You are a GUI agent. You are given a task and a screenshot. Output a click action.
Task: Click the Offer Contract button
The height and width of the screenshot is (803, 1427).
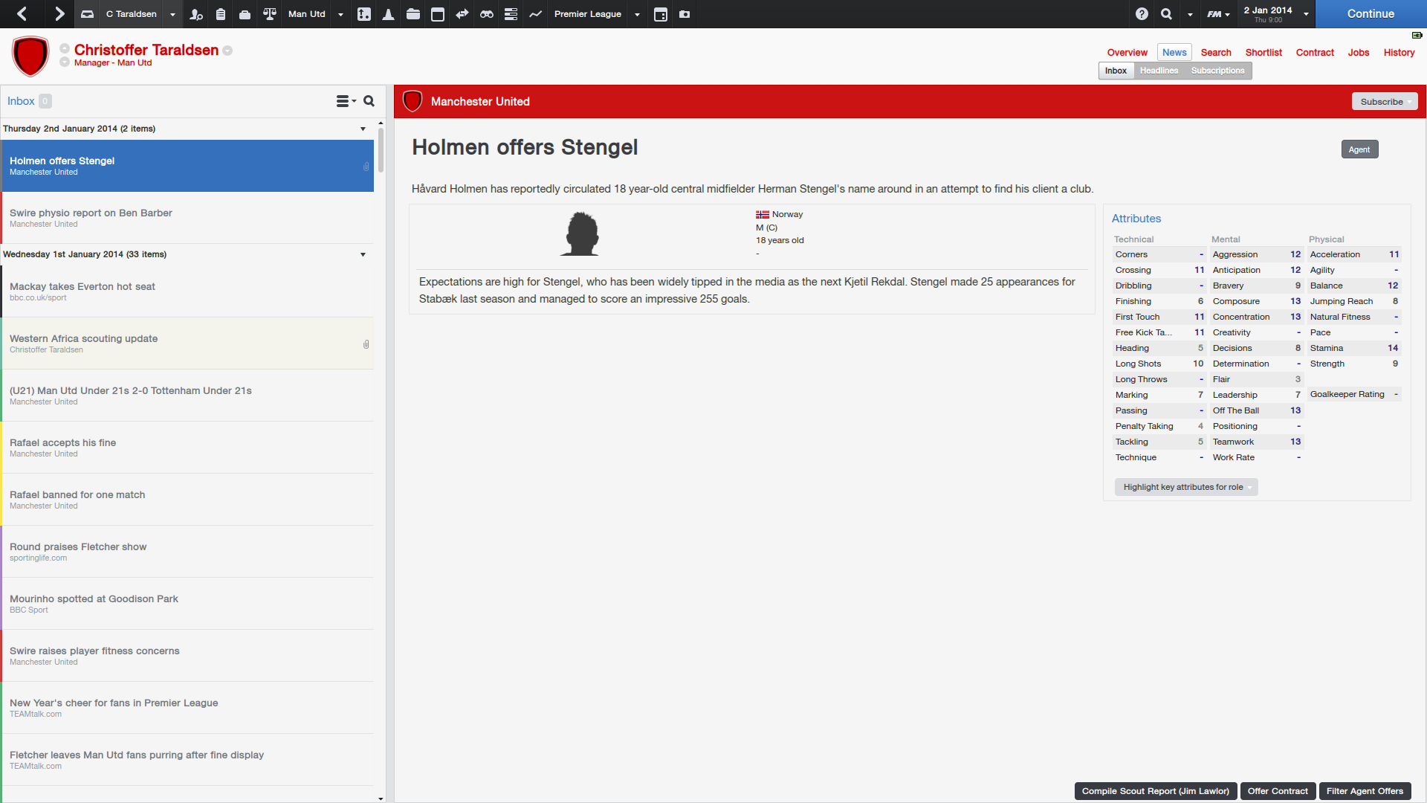[x=1278, y=791]
